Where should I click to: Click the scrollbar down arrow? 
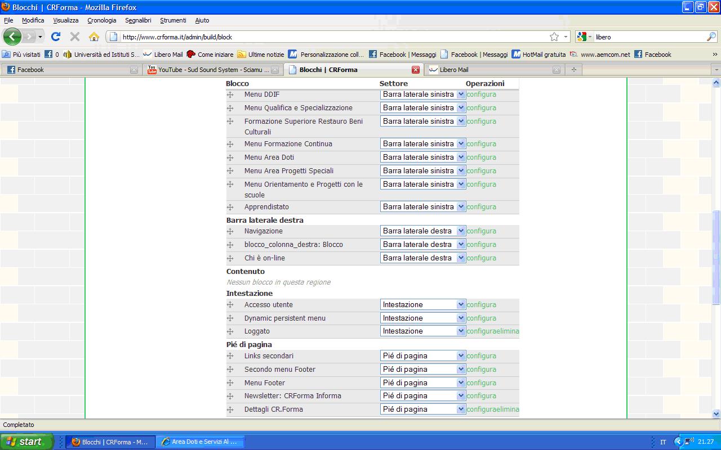(716, 414)
